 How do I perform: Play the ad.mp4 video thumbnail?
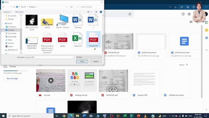(51, 81)
